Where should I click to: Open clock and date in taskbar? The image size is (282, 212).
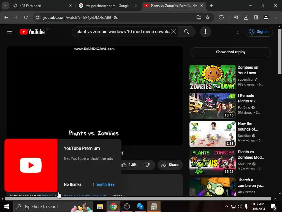point(258,206)
